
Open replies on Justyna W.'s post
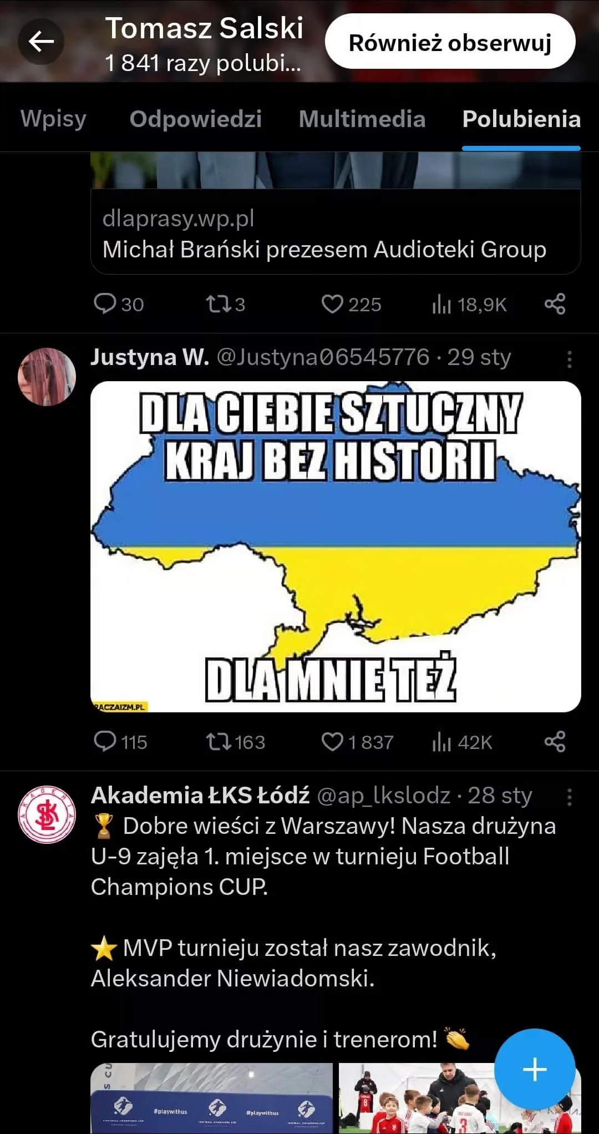tap(120, 742)
